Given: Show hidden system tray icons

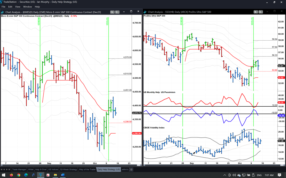Looking at the screenshot, I should coord(225,175).
